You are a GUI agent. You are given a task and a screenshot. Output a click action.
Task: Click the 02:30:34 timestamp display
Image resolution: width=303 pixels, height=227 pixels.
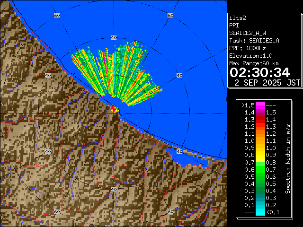tap(259, 72)
